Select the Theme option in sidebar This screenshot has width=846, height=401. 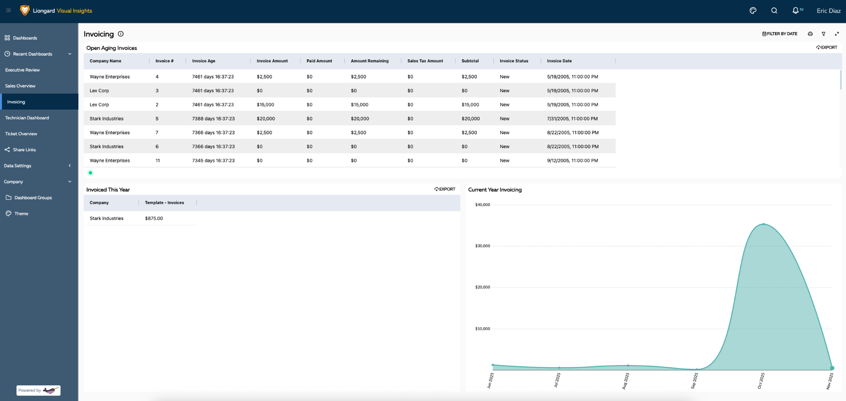(21, 213)
